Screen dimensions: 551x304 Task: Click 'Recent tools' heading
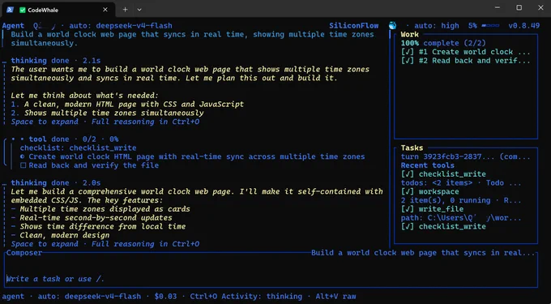coord(428,165)
